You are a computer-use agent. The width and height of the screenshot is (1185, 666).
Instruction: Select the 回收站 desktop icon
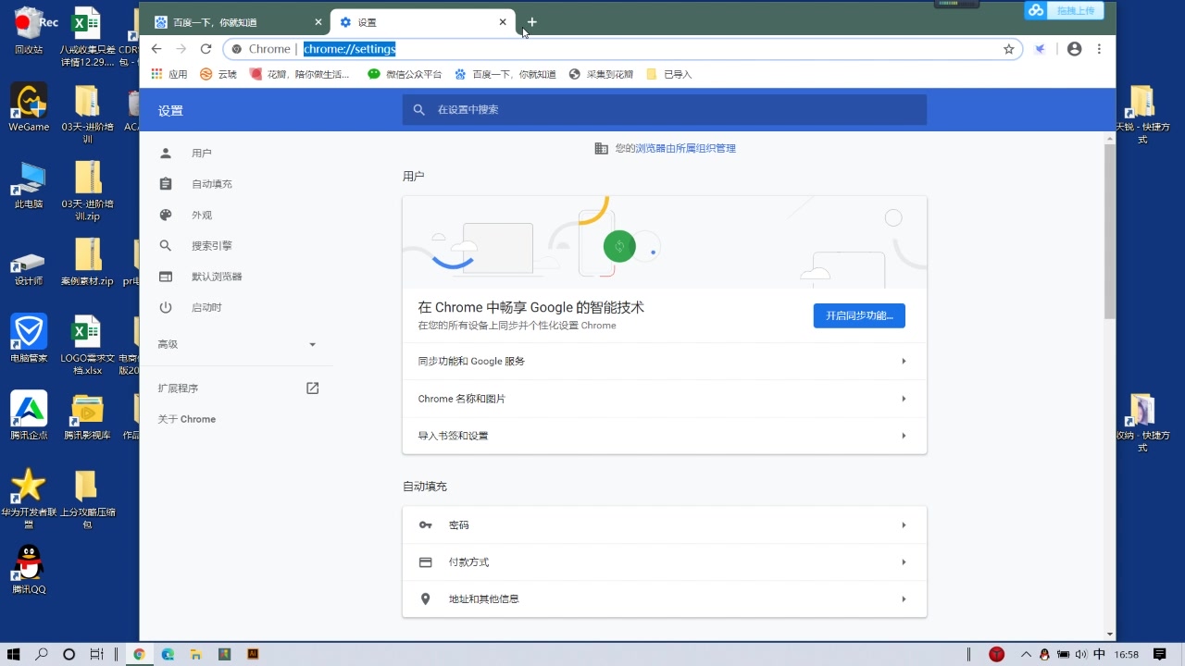pos(29,31)
